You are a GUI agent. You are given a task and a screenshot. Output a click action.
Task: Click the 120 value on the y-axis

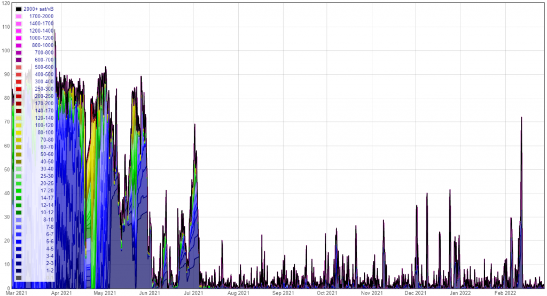tap(6, 3)
